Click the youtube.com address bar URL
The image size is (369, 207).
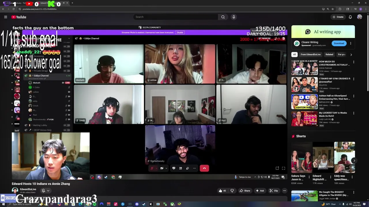39,9
